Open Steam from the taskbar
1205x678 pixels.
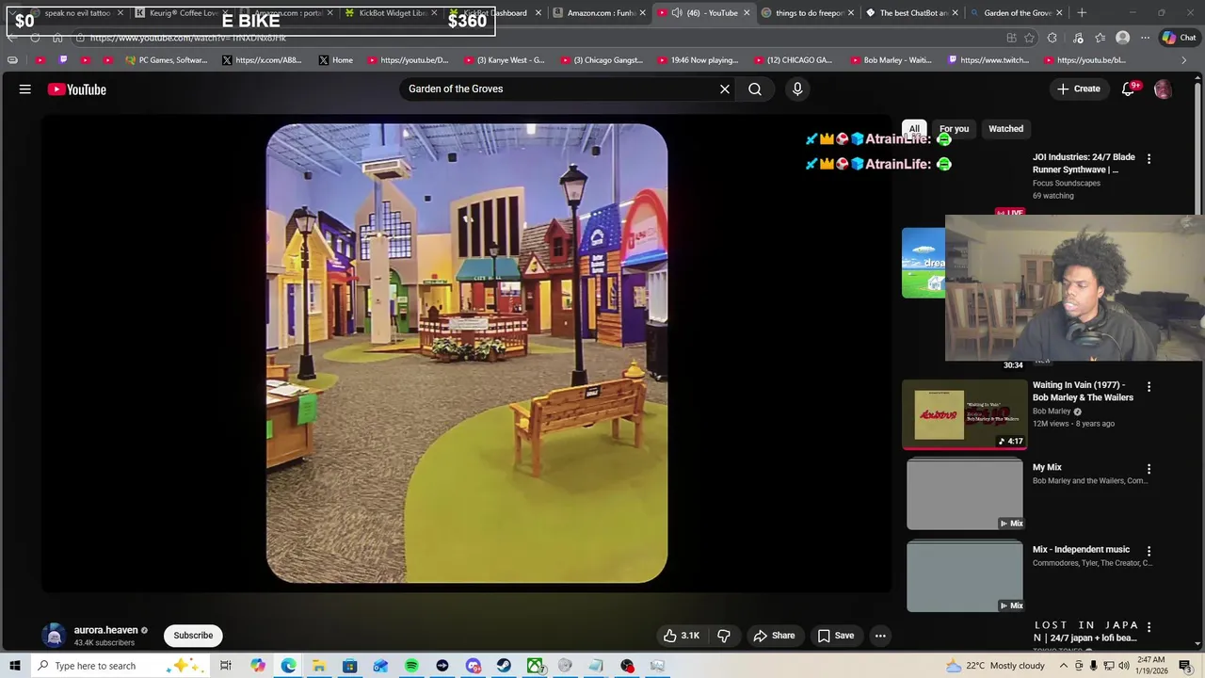click(x=504, y=666)
